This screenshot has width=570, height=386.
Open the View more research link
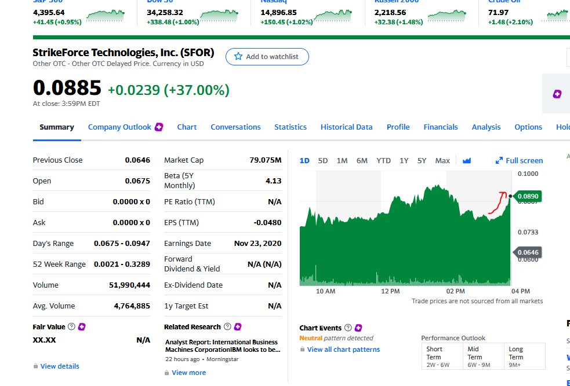(x=188, y=373)
